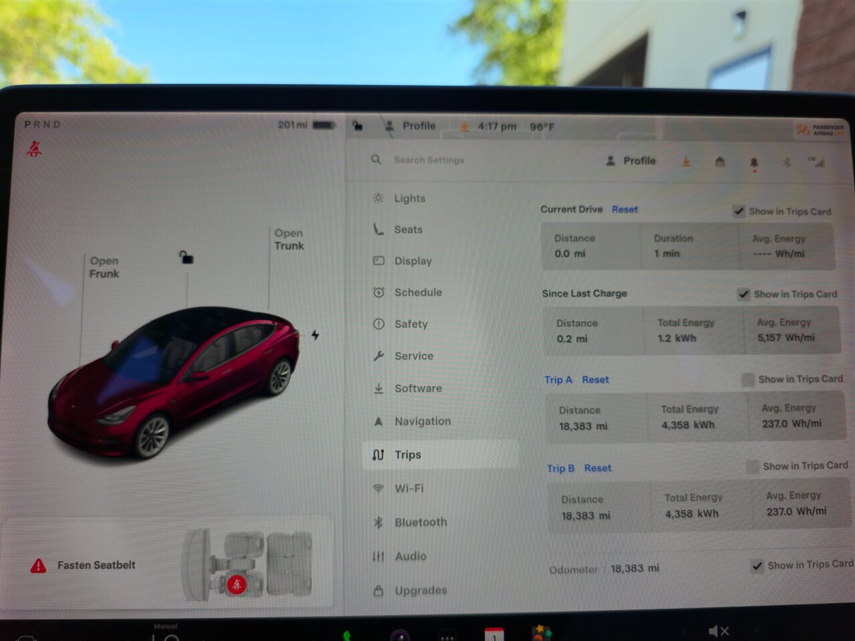
Task: Tap the Profile button in settings header
Action: [x=631, y=161]
